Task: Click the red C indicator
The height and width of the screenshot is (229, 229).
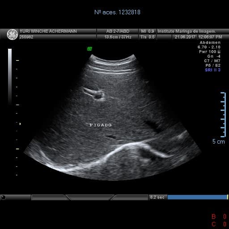Action: coord(213,224)
